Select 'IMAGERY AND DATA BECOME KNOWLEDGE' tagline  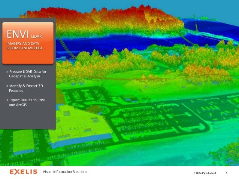click(x=25, y=46)
